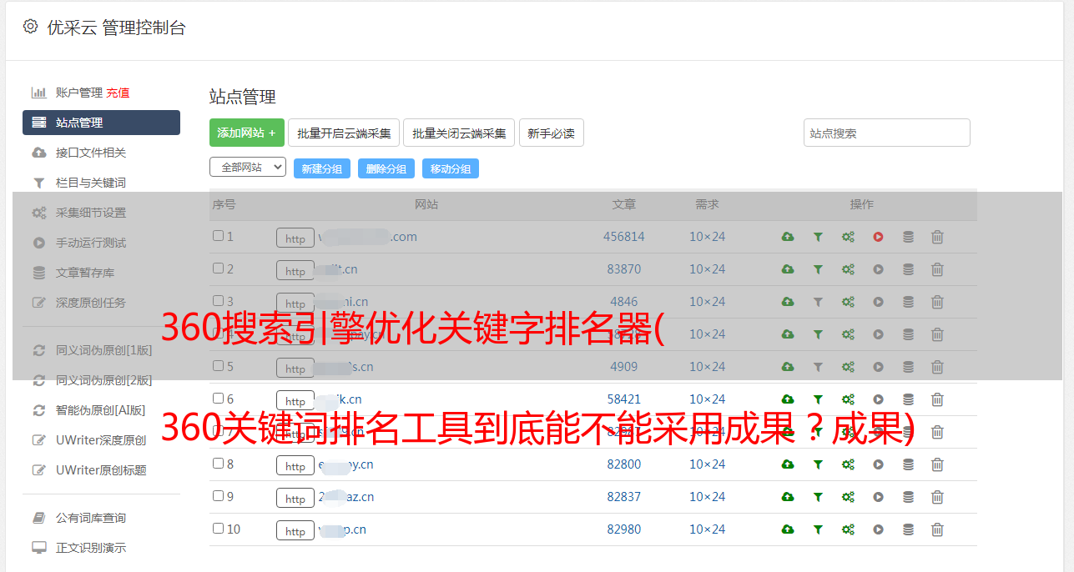Click trash icon in row 10
This screenshot has height=572, width=1074.
937,529
